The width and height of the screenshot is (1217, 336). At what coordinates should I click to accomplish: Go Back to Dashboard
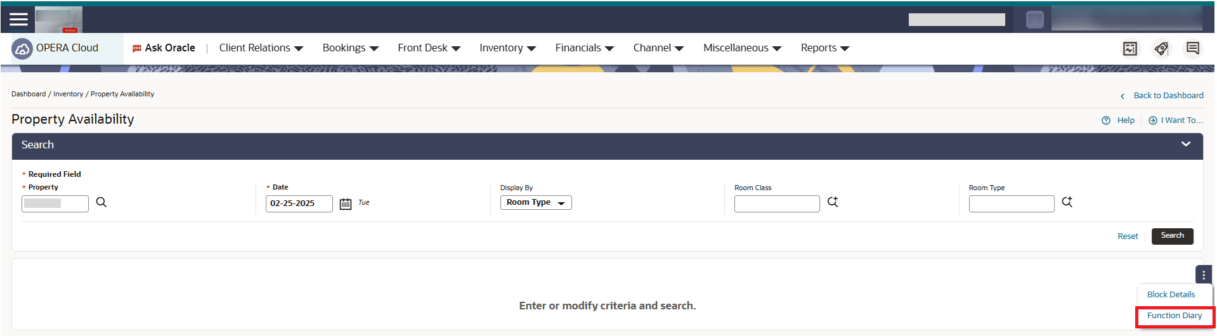point(1168,96)
